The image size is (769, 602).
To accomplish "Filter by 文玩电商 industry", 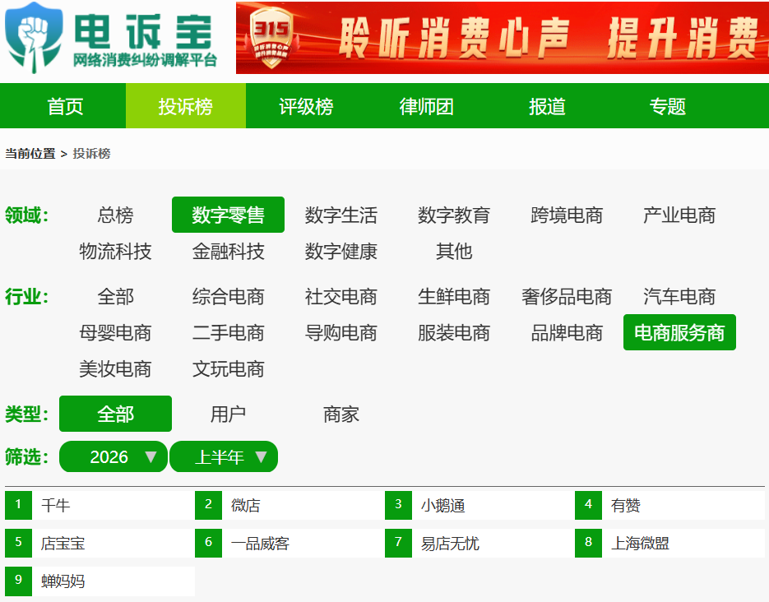I will tap(228, 368).
